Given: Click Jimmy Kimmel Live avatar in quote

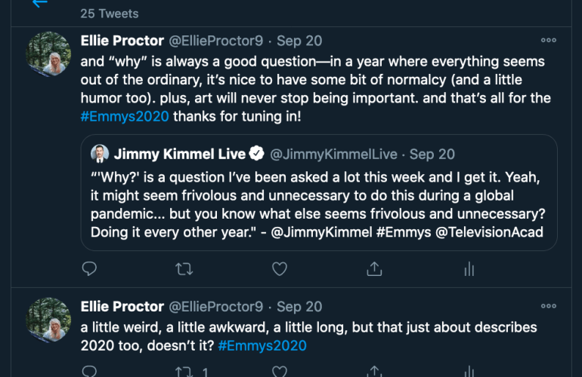Looking at the screenshot, I should pyautogui.click(x=99, y=154).
